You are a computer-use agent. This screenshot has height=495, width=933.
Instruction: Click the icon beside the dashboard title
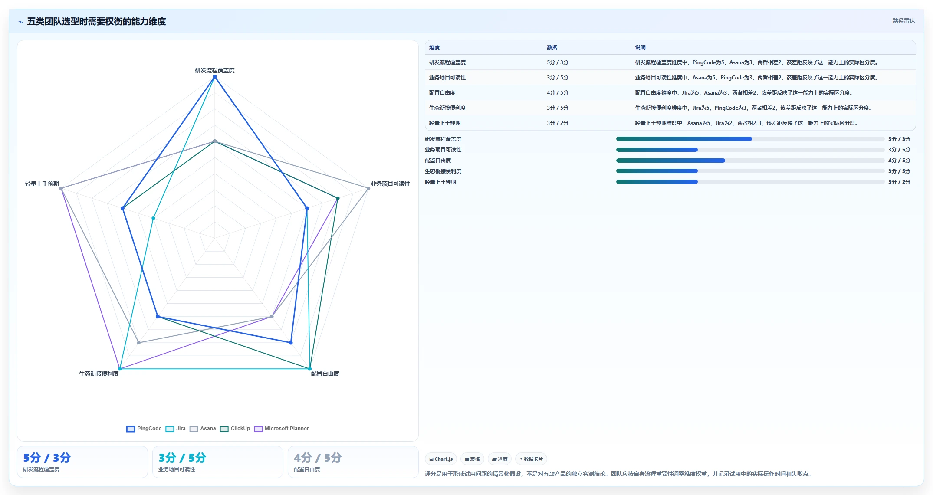(x=20, y=22)
